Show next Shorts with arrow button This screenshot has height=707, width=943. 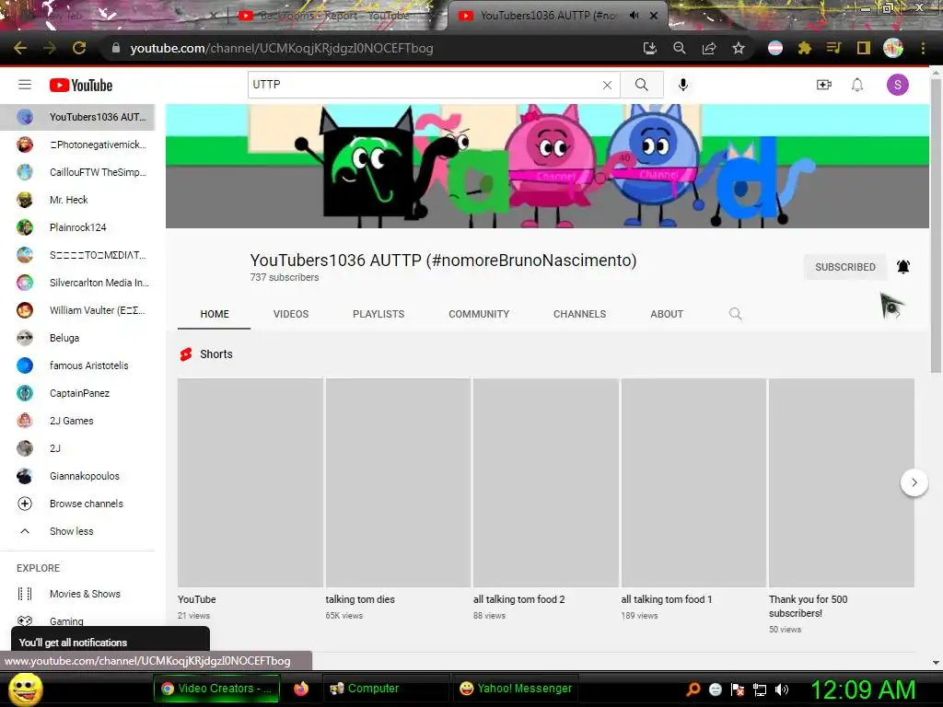pos(914,482)
